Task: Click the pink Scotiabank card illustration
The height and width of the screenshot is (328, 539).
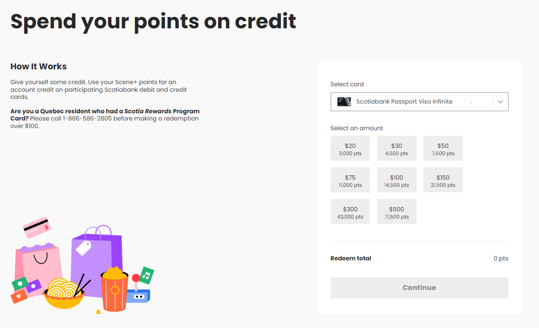Action: click(x=37, y=227)
